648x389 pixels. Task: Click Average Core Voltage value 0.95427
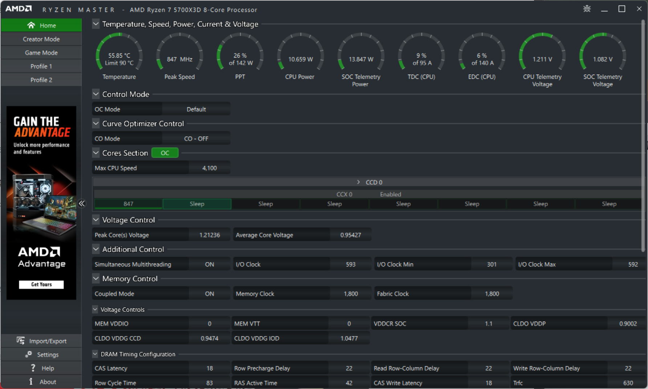(x=350, y=235)
